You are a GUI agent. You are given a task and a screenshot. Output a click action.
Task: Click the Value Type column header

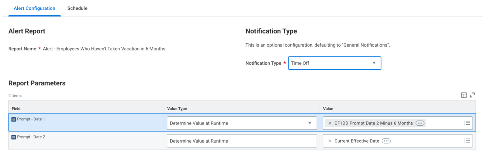click(x=177, y=109)
